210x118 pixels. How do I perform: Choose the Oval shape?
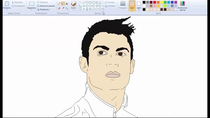click(87, 3)
